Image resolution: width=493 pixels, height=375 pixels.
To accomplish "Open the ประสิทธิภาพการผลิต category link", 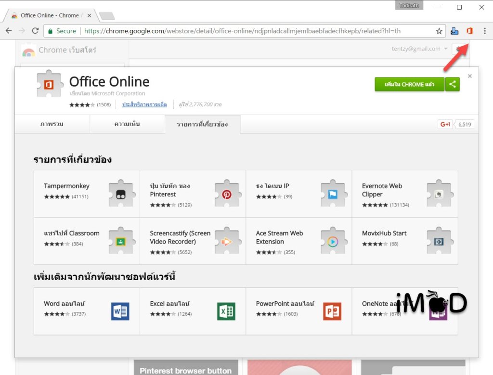I will [x=144, y=104].
